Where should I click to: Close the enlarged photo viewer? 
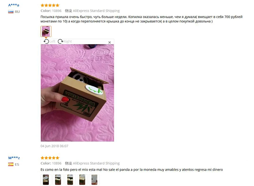tap(110, 42)
